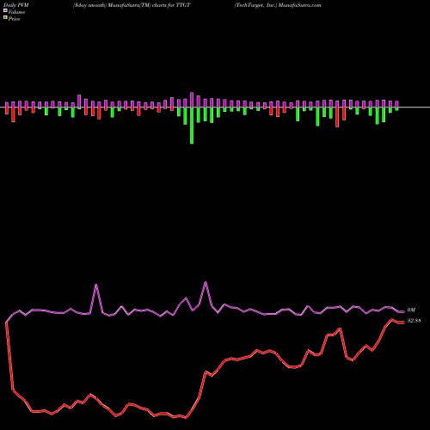This screenshot has height=430, width=430.
Task: Click the lowest trough of the red price line
Action: coord(186,418)
